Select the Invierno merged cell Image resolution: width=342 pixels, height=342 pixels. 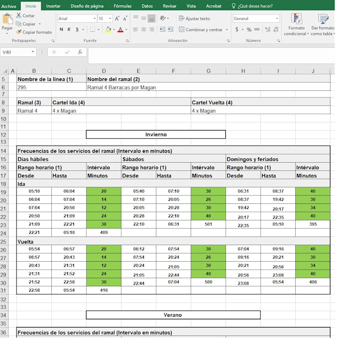click(156, 135)
